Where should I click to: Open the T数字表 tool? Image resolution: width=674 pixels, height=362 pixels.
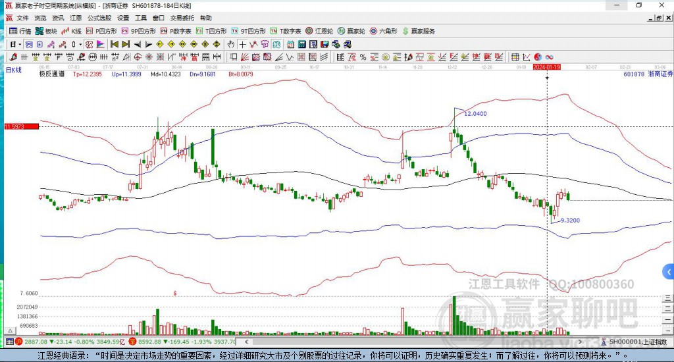(286, 31)
